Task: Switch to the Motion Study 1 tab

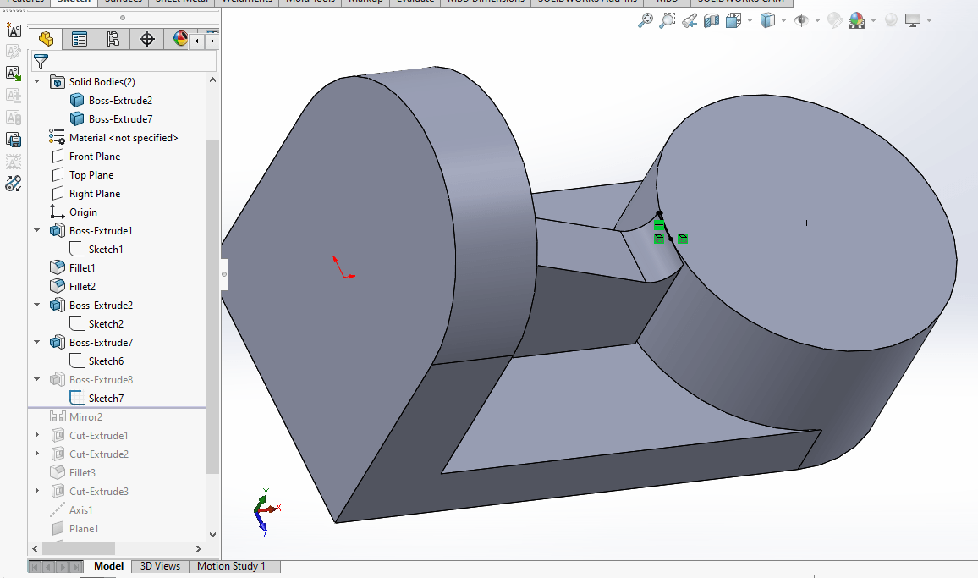Action: point(231,566)
